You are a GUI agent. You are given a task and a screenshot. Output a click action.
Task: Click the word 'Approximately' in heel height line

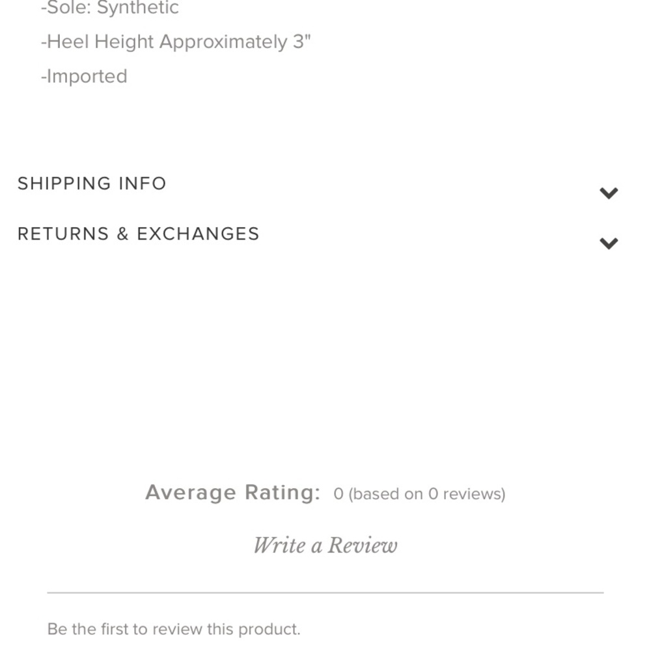223,42
